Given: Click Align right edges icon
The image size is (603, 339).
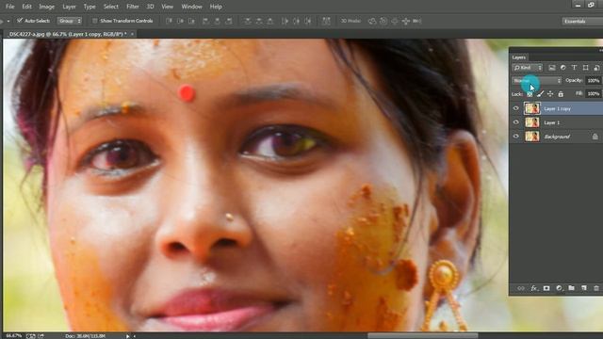Looking at the screenshot, I should pyautogui.click(x=228, y=21).
